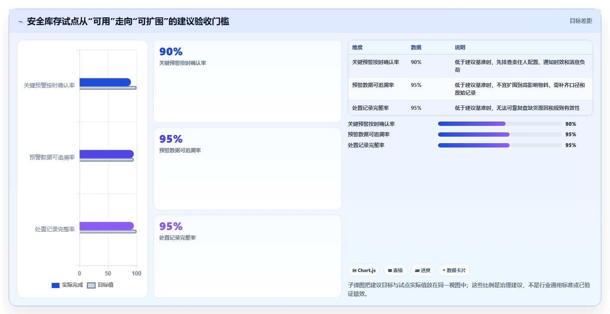Select the 95% value on the 处置记录完整率 card

tap(171, 227)
